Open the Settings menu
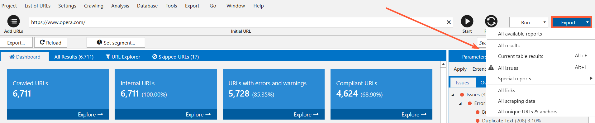595x123 pixels. [67, 6]
